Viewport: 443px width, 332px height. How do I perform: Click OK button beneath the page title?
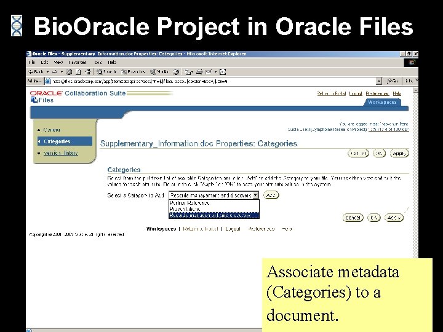click(379, 153)
